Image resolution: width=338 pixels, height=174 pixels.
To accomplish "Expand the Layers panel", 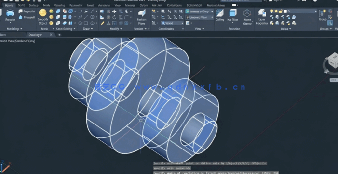I will 285,29.
